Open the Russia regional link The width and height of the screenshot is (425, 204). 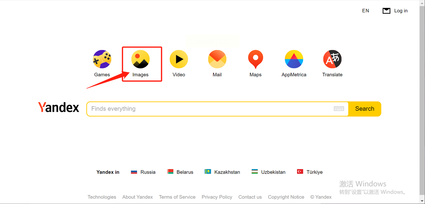pos(148,172)
